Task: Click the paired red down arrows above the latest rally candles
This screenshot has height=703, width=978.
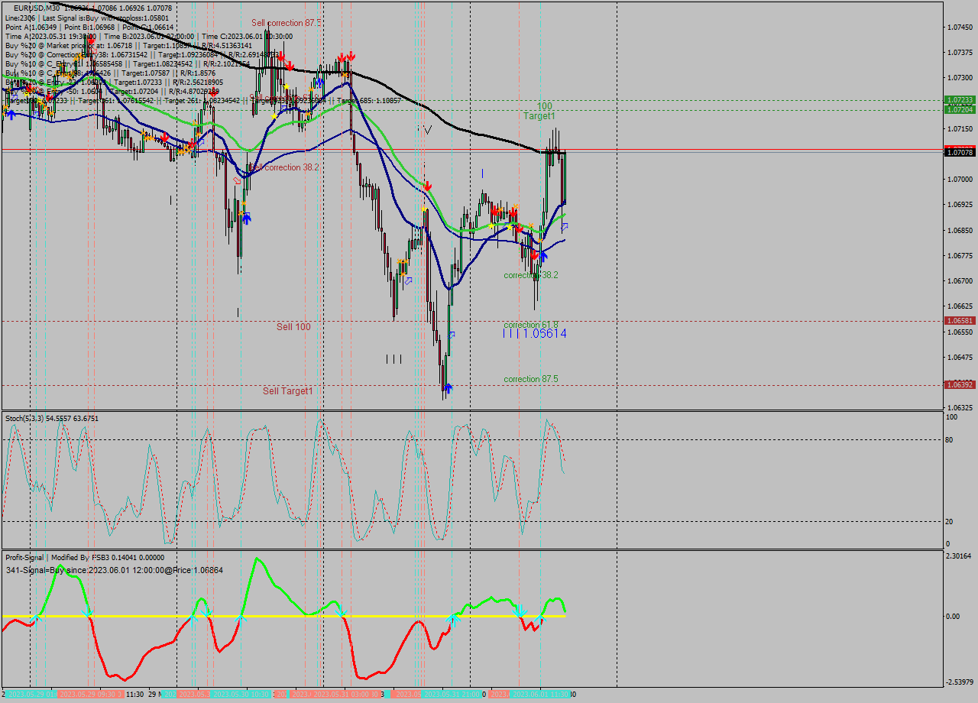Action: pyautogui.click(x=345, y=57)
